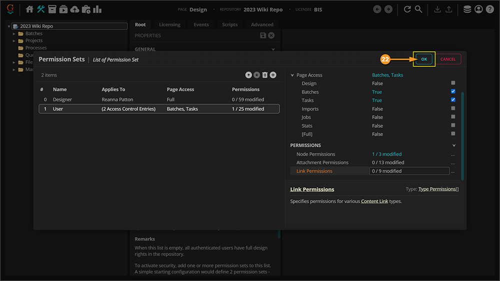Open the Design page wrench icon
500x281 pixels.
point(41,9)
